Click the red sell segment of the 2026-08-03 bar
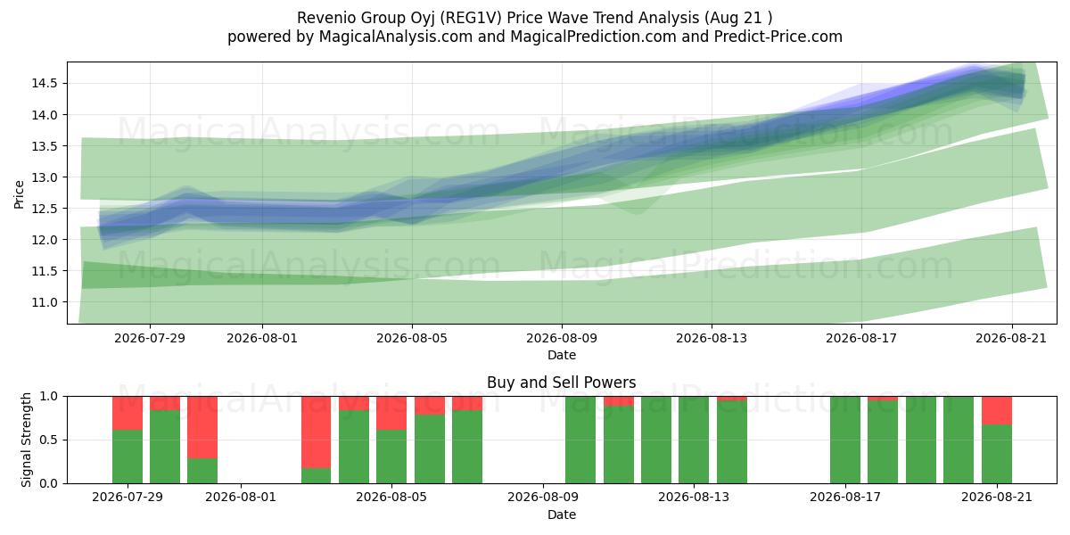1070x535 pixels. click(x=317, y=432)
